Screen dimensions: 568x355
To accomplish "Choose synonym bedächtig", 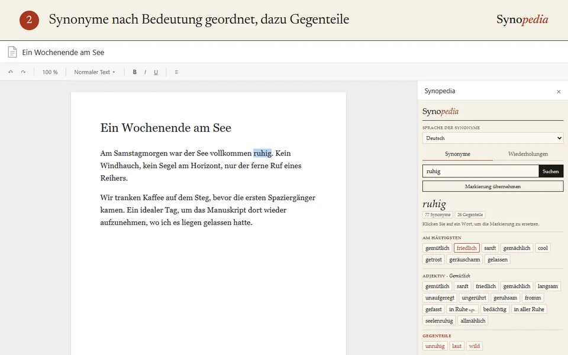I will (x=495, y=309).
